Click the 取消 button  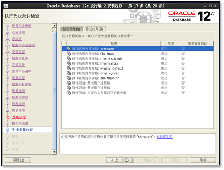pos(203,160)
